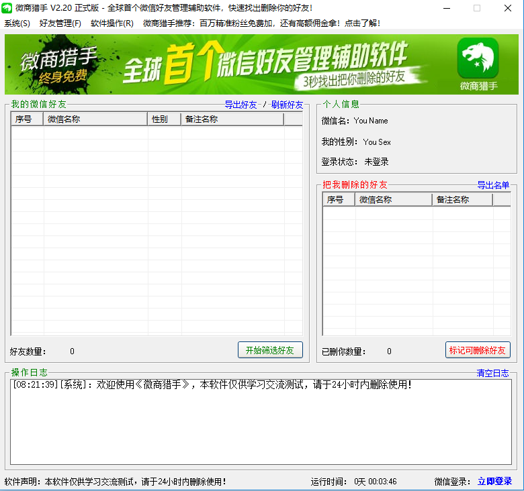Click the 刷新好友 link
Image resolution: width=524 pixels, height=491 pixels.
coord(287,105)
